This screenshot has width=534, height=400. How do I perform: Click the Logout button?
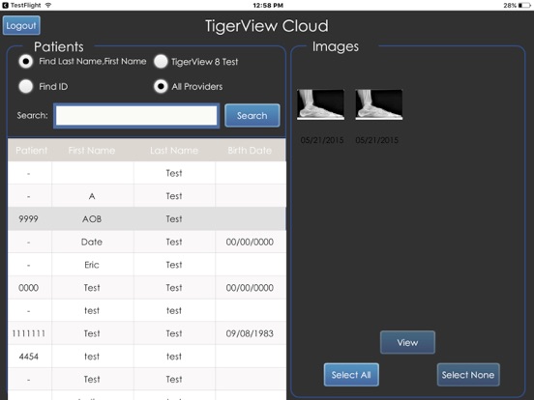pos(21,25)
